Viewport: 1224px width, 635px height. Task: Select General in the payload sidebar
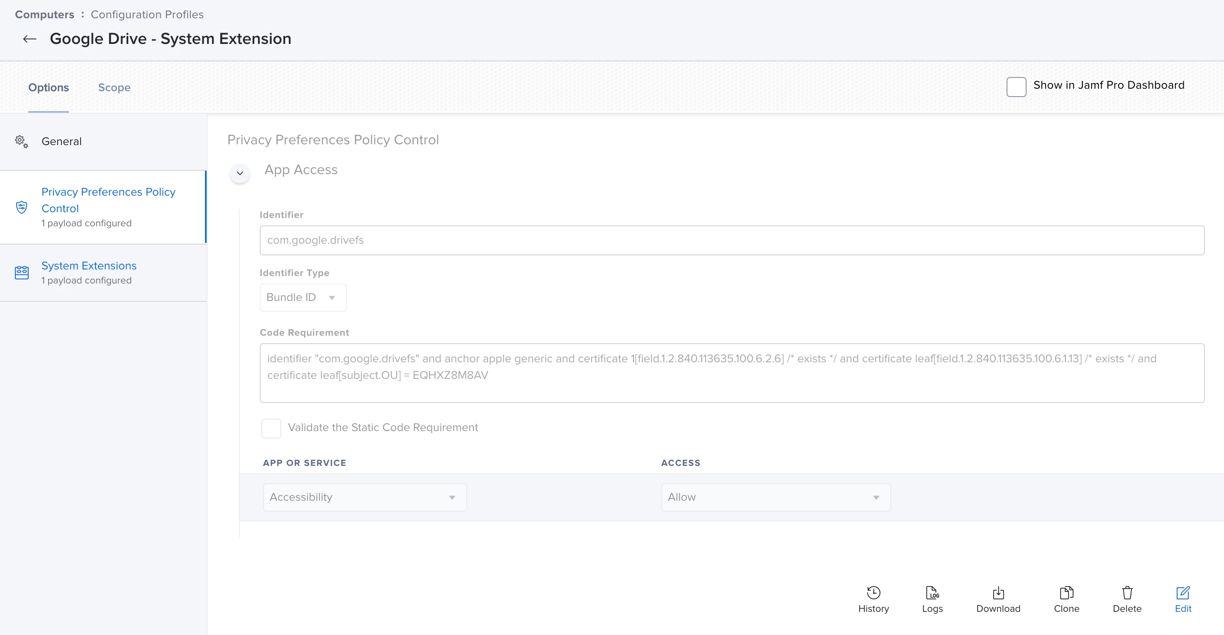[x=103, y=141]
